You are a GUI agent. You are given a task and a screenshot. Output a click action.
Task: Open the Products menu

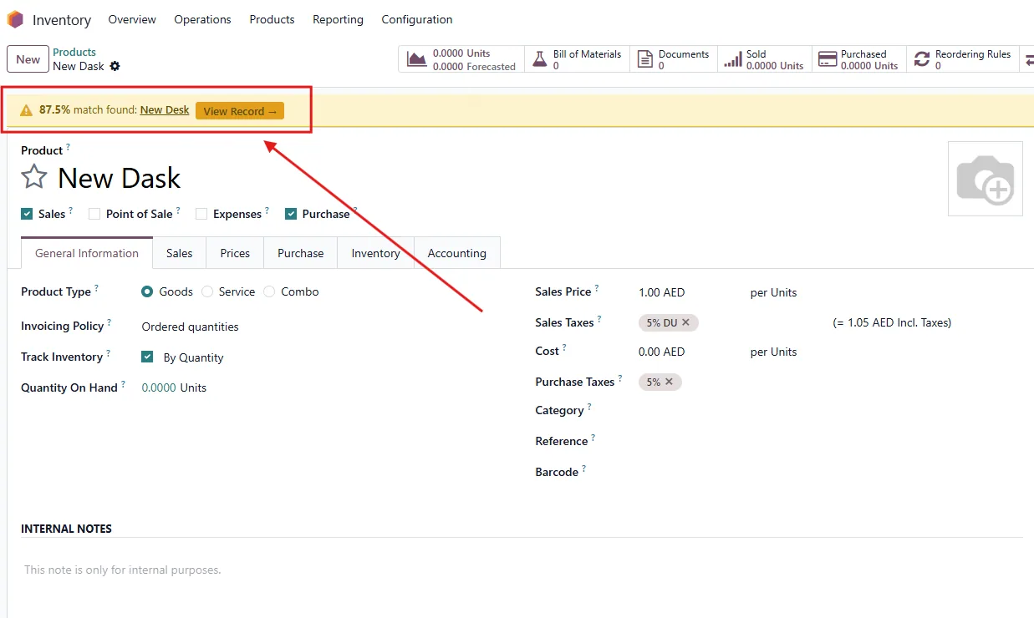(272, 19)
